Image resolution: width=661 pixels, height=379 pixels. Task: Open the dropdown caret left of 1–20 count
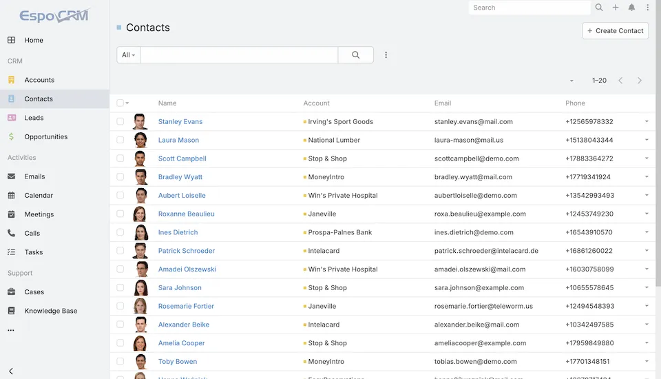tap(571, 81)
